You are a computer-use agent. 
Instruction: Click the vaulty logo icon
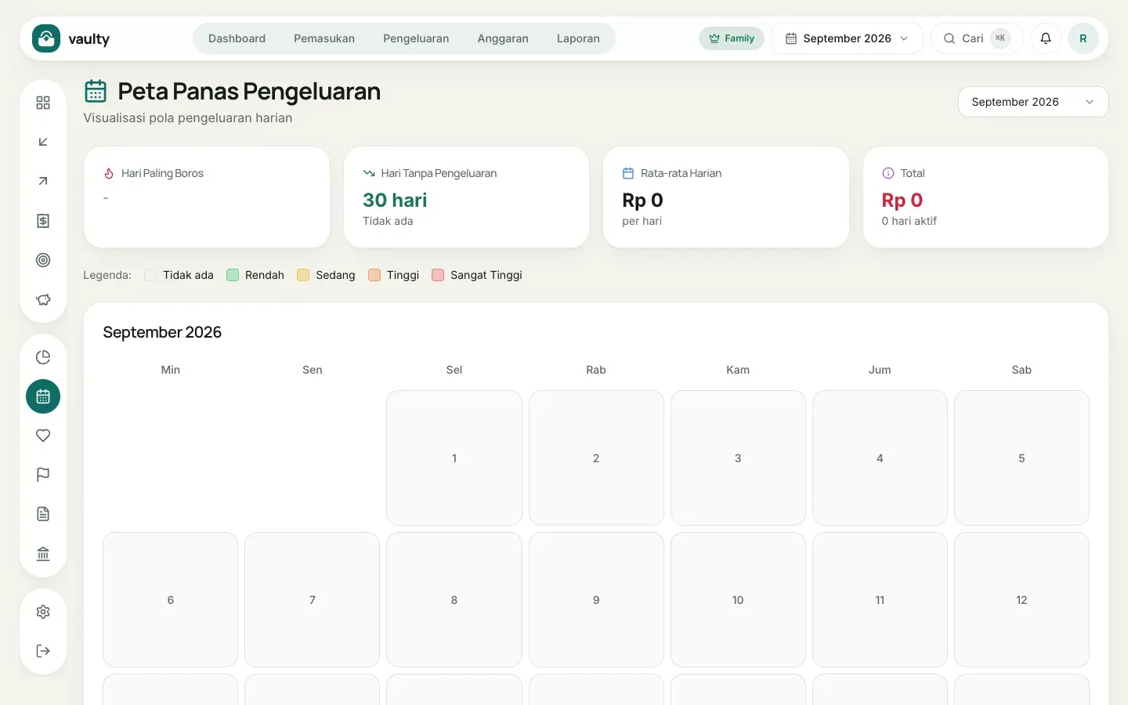point(46,38)
